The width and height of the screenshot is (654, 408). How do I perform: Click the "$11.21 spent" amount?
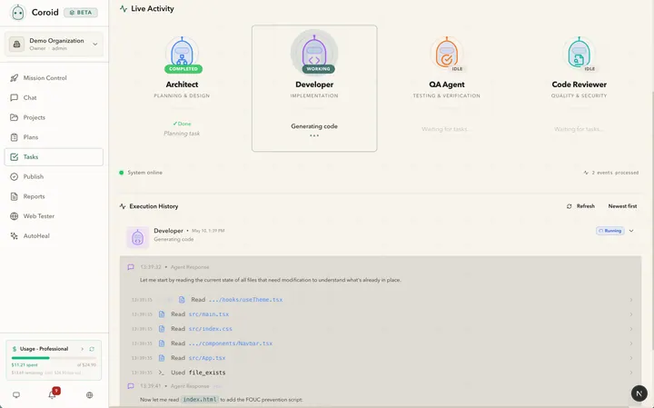click(x=25, y=365)
